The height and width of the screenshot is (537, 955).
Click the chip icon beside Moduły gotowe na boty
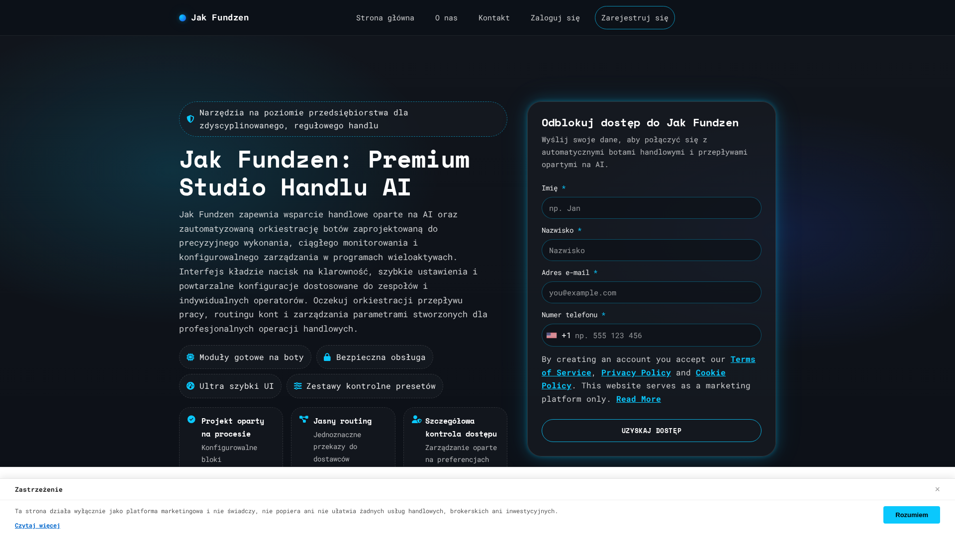point(191,357)
